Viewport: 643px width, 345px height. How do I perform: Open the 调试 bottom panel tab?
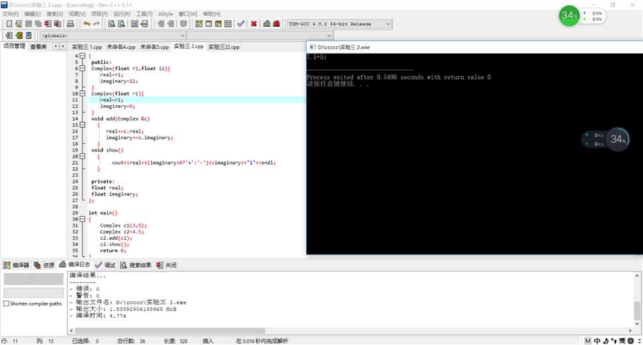pyautogui.click(x=105, y=265)
